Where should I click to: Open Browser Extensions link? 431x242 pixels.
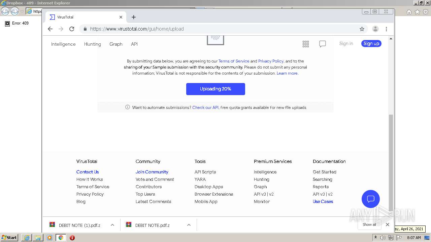(x=214, y=194)
